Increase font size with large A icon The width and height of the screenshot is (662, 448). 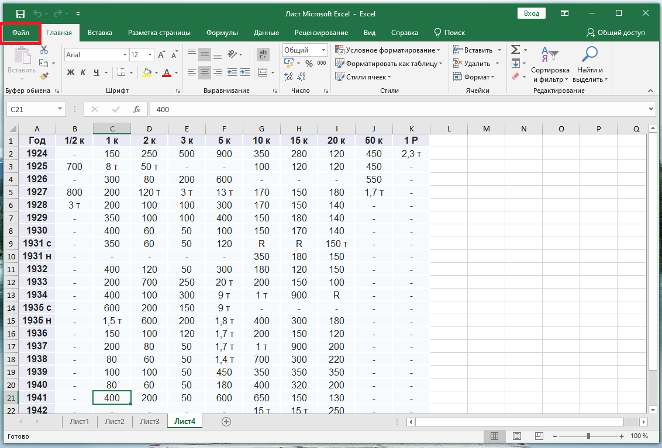pyautogui.click(x=161, y=54)
